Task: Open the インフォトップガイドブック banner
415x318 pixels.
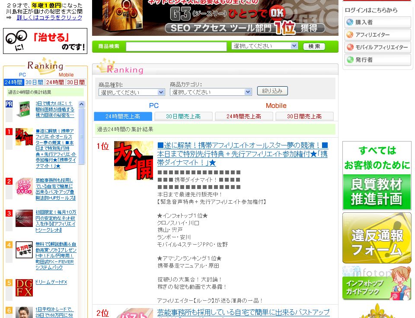Action: [377, 283]
